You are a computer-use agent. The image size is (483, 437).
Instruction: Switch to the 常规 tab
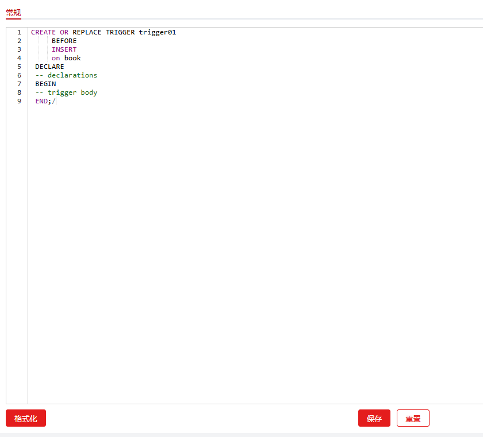pyautogui.click(x=13, y=13)
